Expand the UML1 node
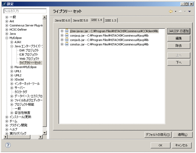This screenshot has height=153, width=196. point(12,71)
